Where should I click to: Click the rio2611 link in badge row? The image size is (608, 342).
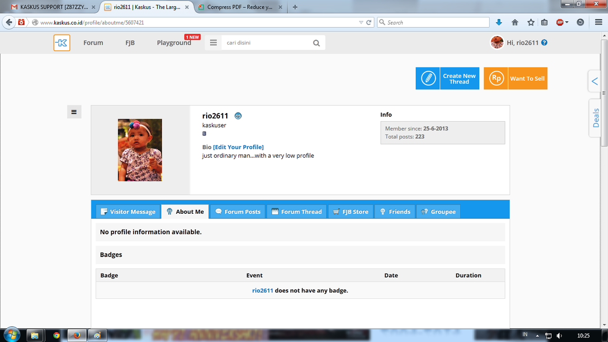click(263, 290)
